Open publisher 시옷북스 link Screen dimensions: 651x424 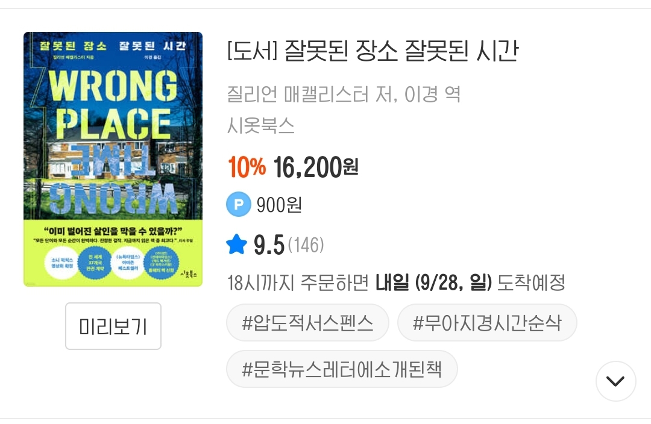[x=261, y=125]
